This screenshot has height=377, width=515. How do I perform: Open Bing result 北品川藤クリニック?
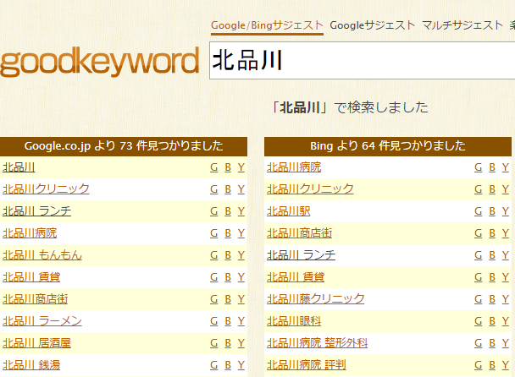tap(316, 299)
